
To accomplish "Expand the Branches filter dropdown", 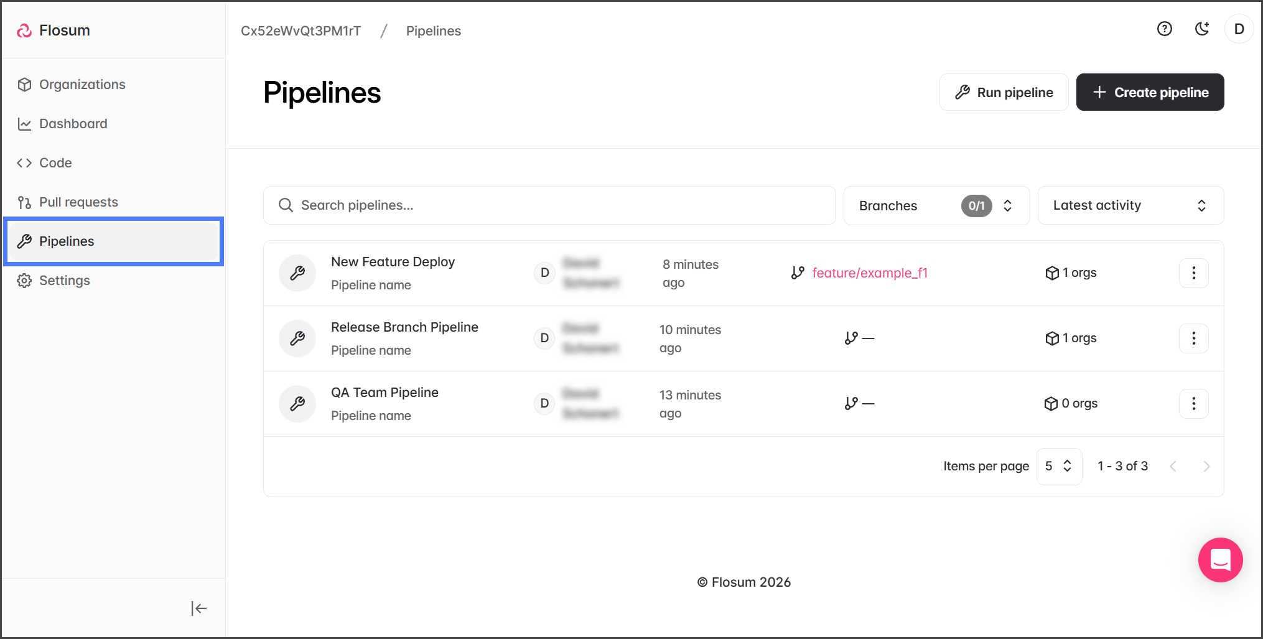I will coord(936,205).
